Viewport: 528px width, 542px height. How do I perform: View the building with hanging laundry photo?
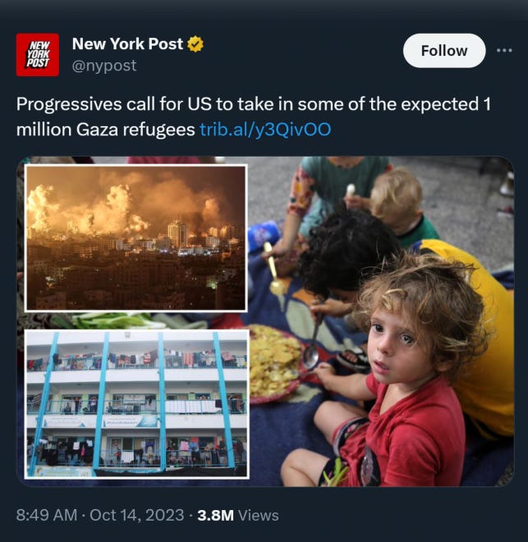[137, 404]
